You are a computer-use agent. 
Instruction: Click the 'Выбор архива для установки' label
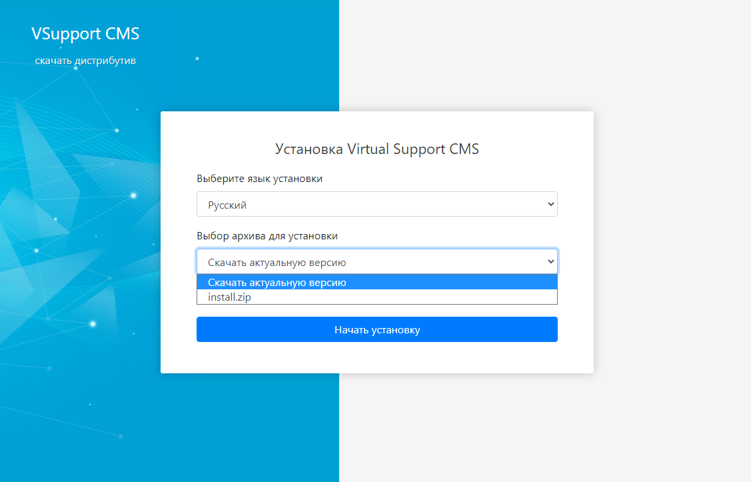(267, 236)
